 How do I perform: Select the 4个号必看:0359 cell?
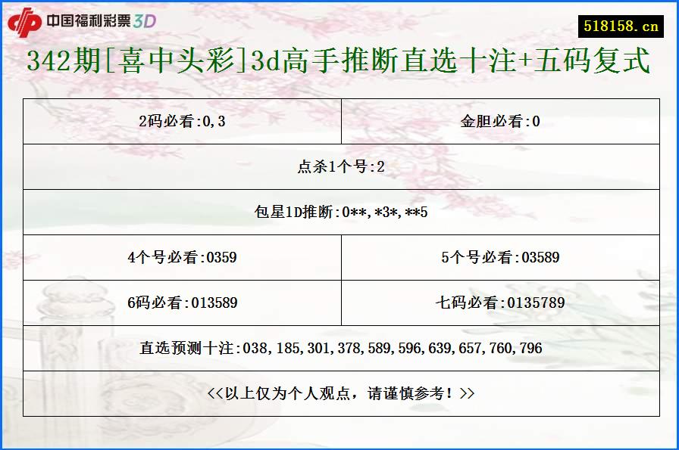[182, 257]
